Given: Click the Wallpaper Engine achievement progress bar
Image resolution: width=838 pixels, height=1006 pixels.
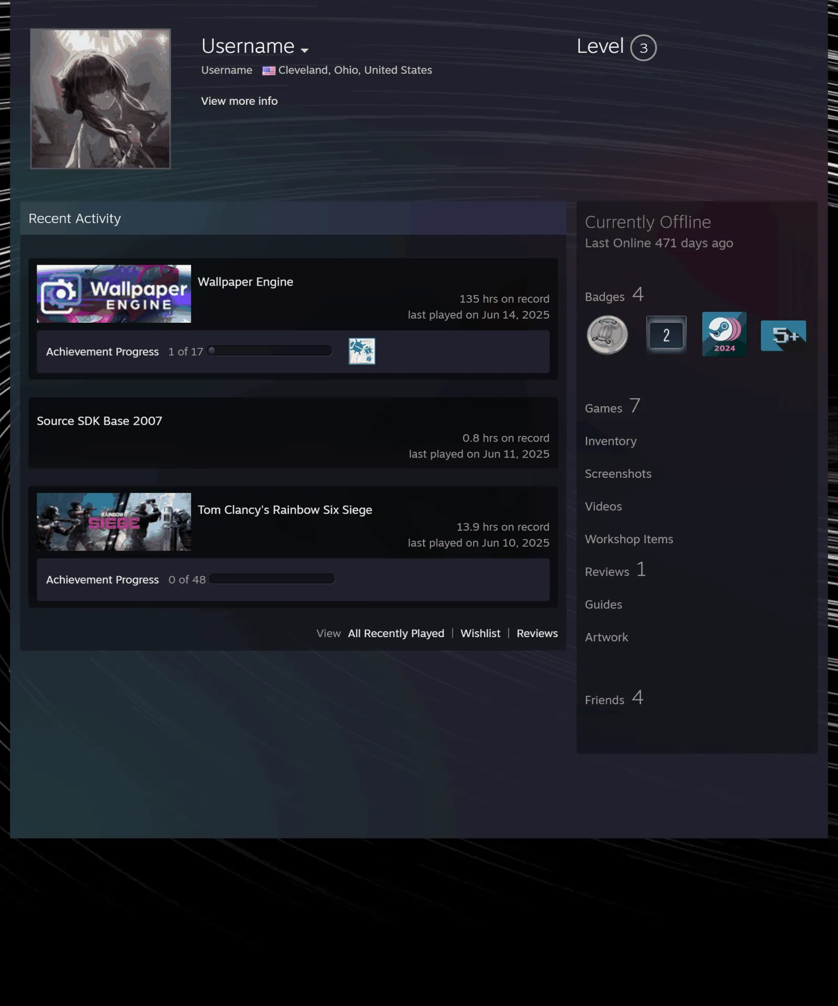Looking at the screenshot, I should tap(270, 351).
